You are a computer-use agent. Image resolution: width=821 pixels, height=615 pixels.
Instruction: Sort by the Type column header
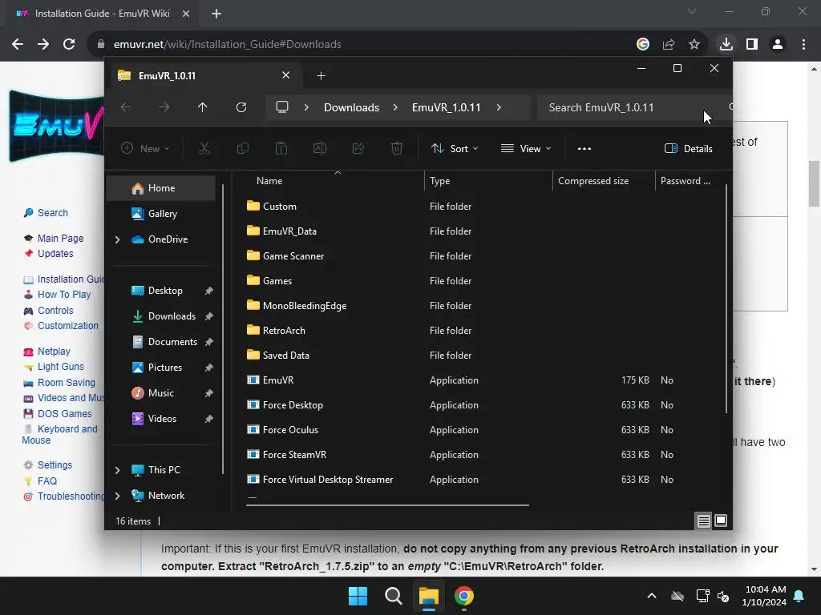point(440,181)
